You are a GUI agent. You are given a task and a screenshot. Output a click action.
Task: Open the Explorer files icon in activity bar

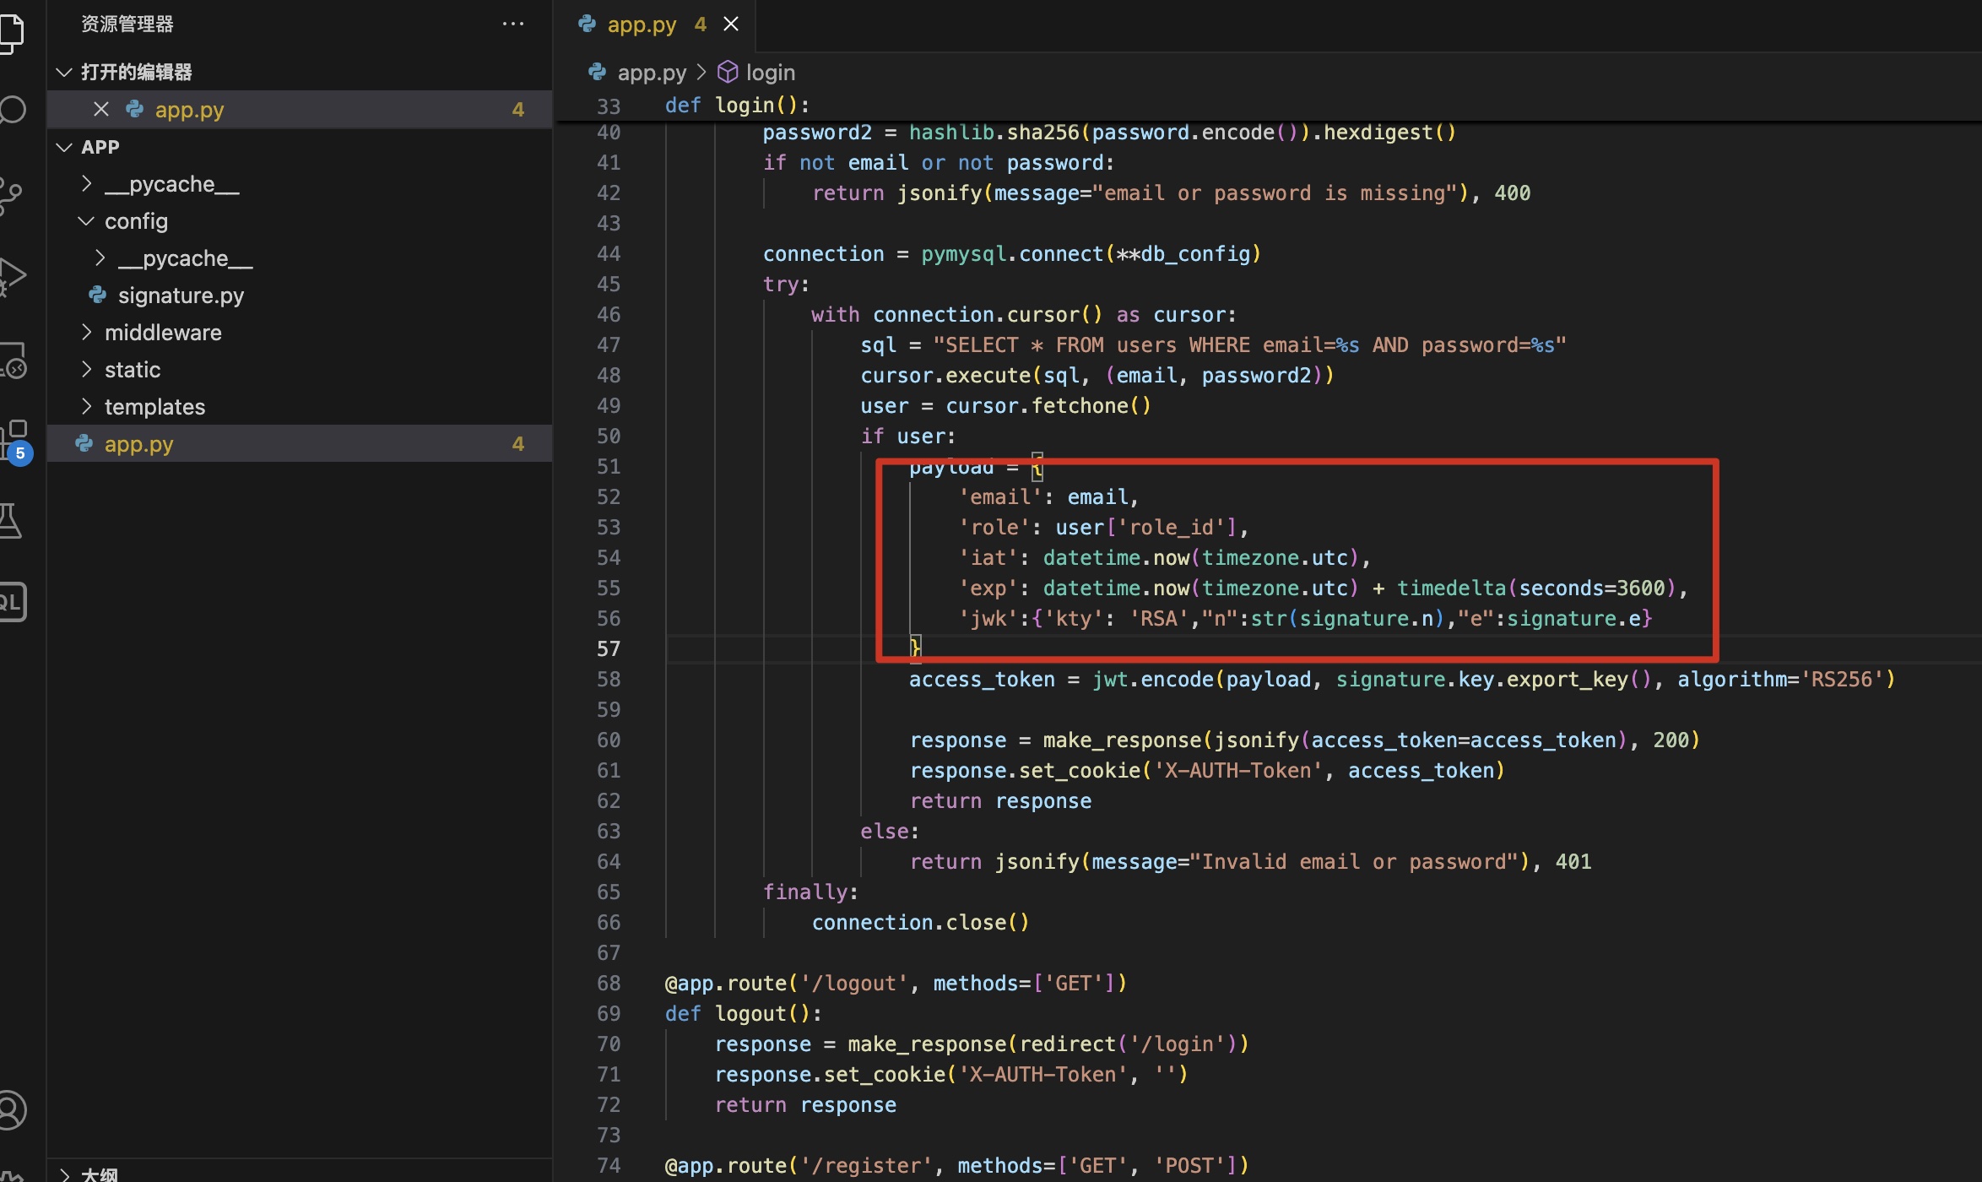pyautogui.click(x=12, y=34)
